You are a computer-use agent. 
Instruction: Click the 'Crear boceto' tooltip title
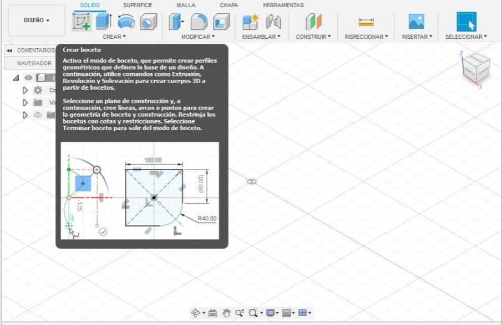pyautogui.click(x=82, y=50)
